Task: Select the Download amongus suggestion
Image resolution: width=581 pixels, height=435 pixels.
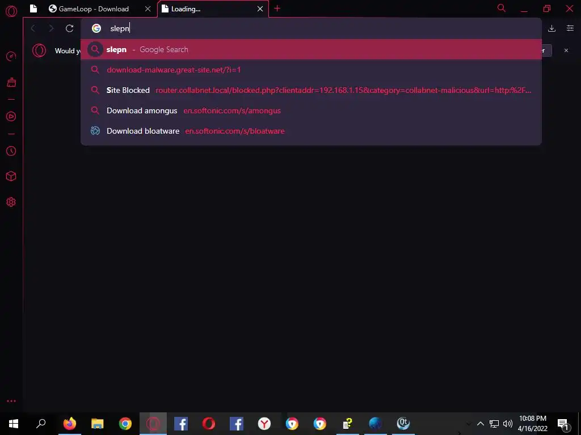Action: 311,110
